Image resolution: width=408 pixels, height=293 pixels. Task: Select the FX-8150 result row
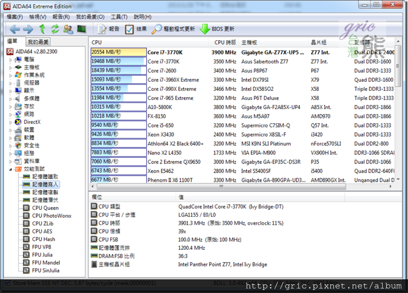243,116
